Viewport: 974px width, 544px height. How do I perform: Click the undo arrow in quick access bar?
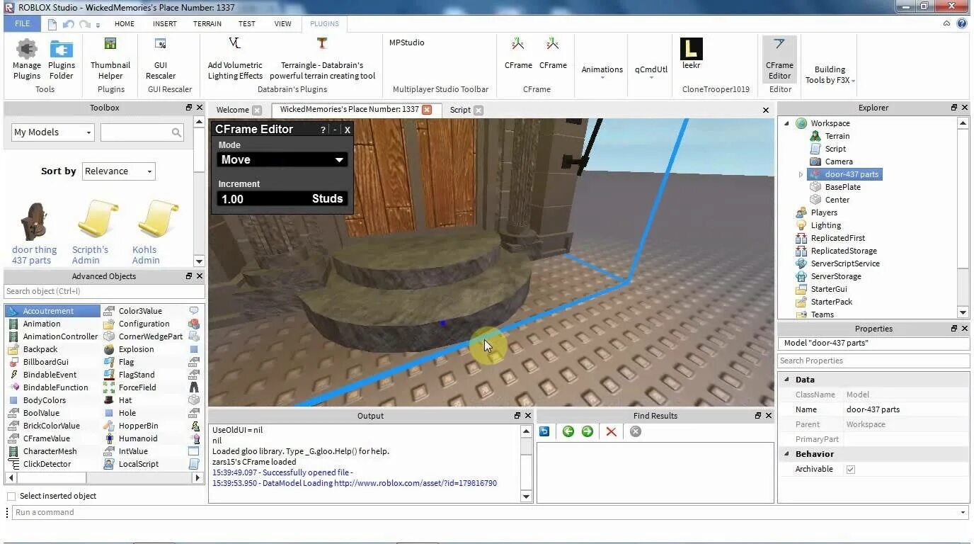coord(69,24)
